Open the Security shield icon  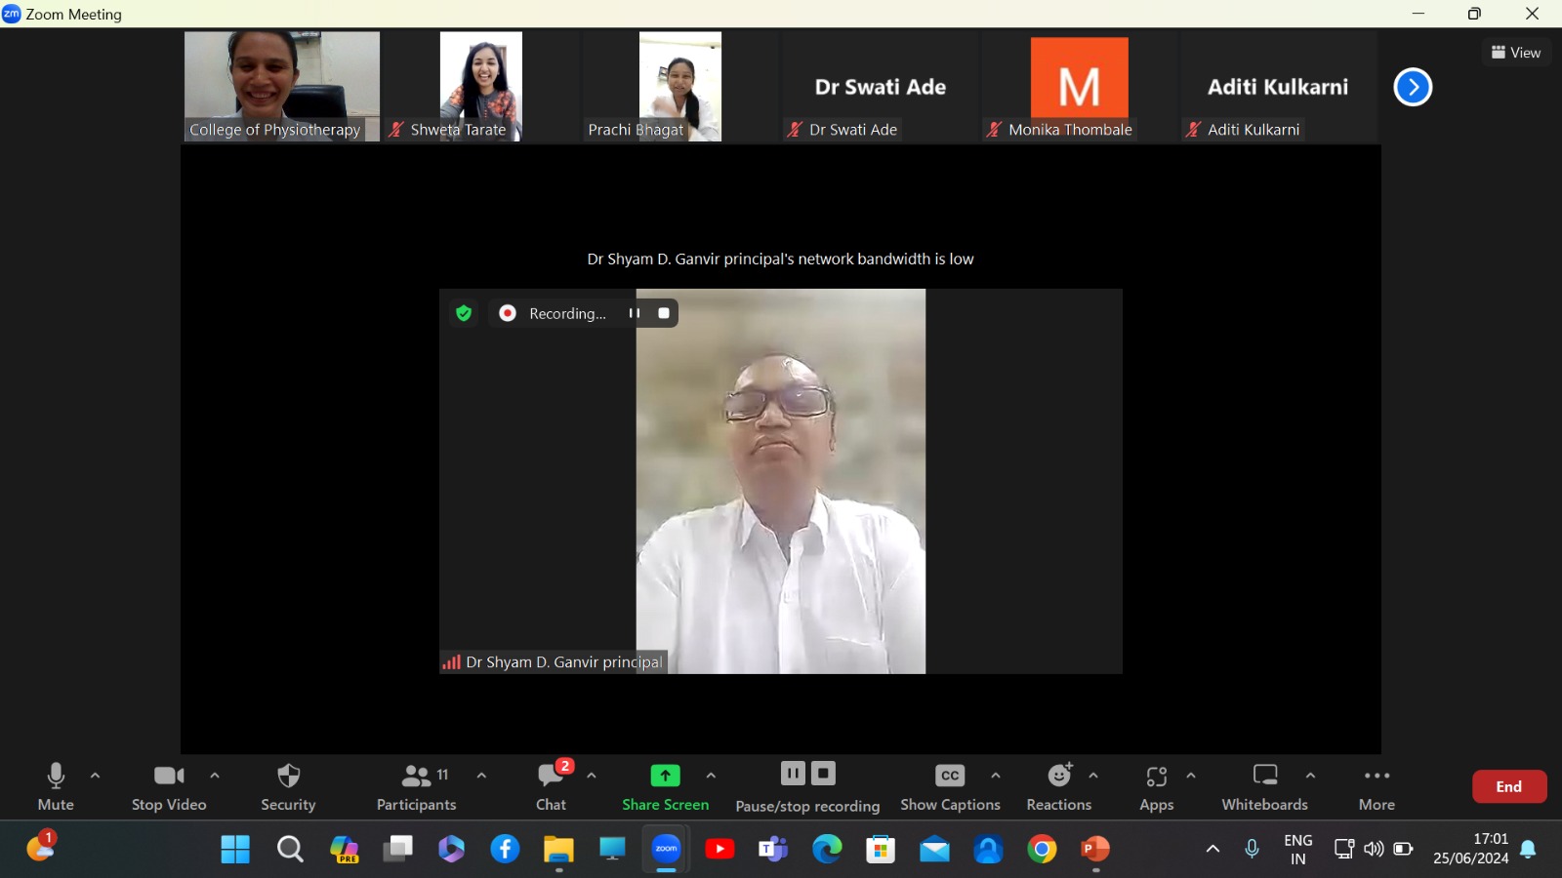(x=288, y=777)
